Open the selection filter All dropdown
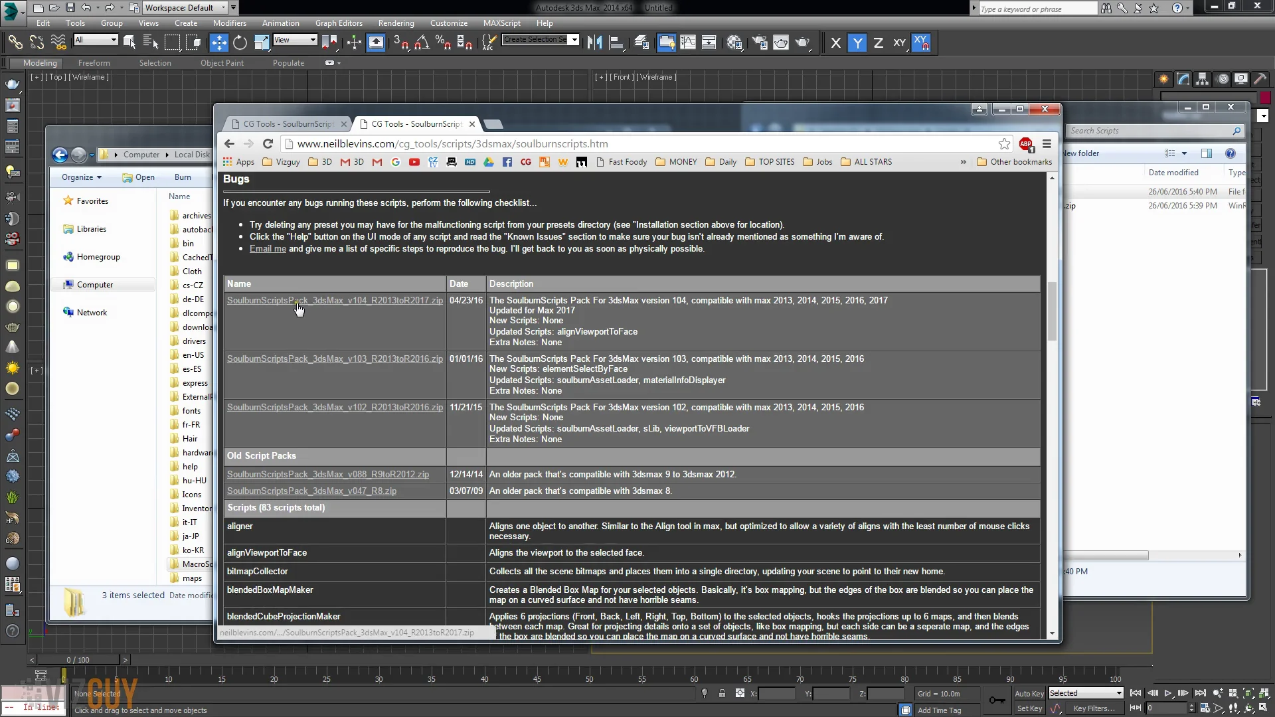 96,40
